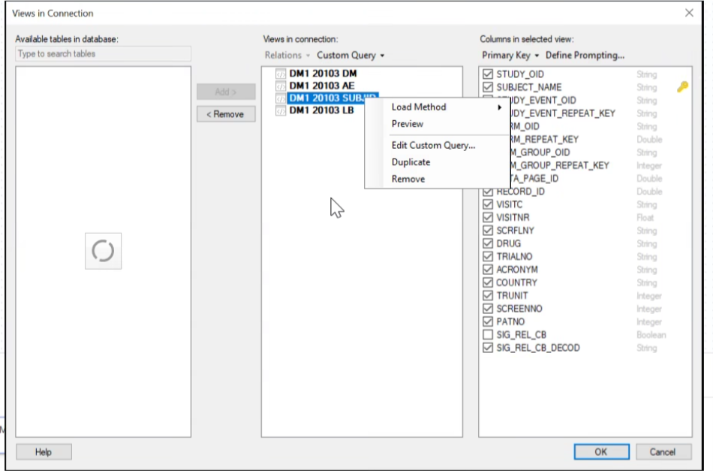Toggle the PATNO column checkbox
The height and width of the screenshot is (471, 713).
pyautogui.click(x=488, y=322)
